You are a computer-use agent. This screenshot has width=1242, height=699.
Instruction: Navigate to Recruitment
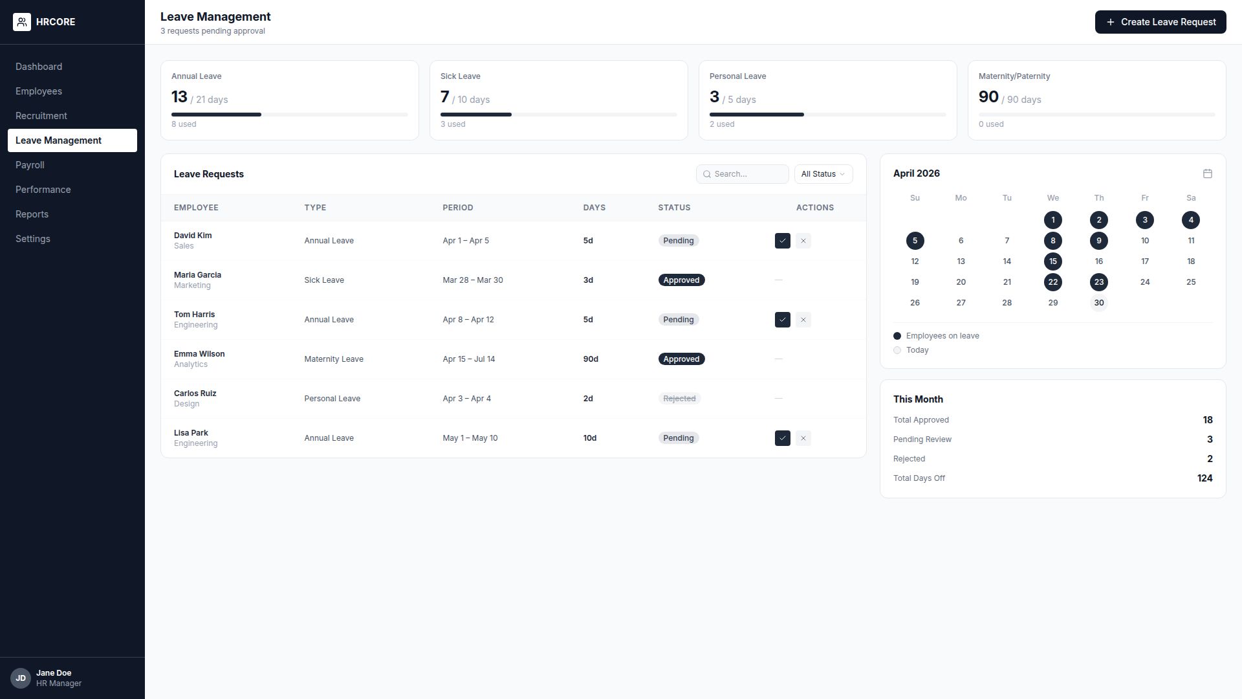pyautogui.click(x=72, y=116)
